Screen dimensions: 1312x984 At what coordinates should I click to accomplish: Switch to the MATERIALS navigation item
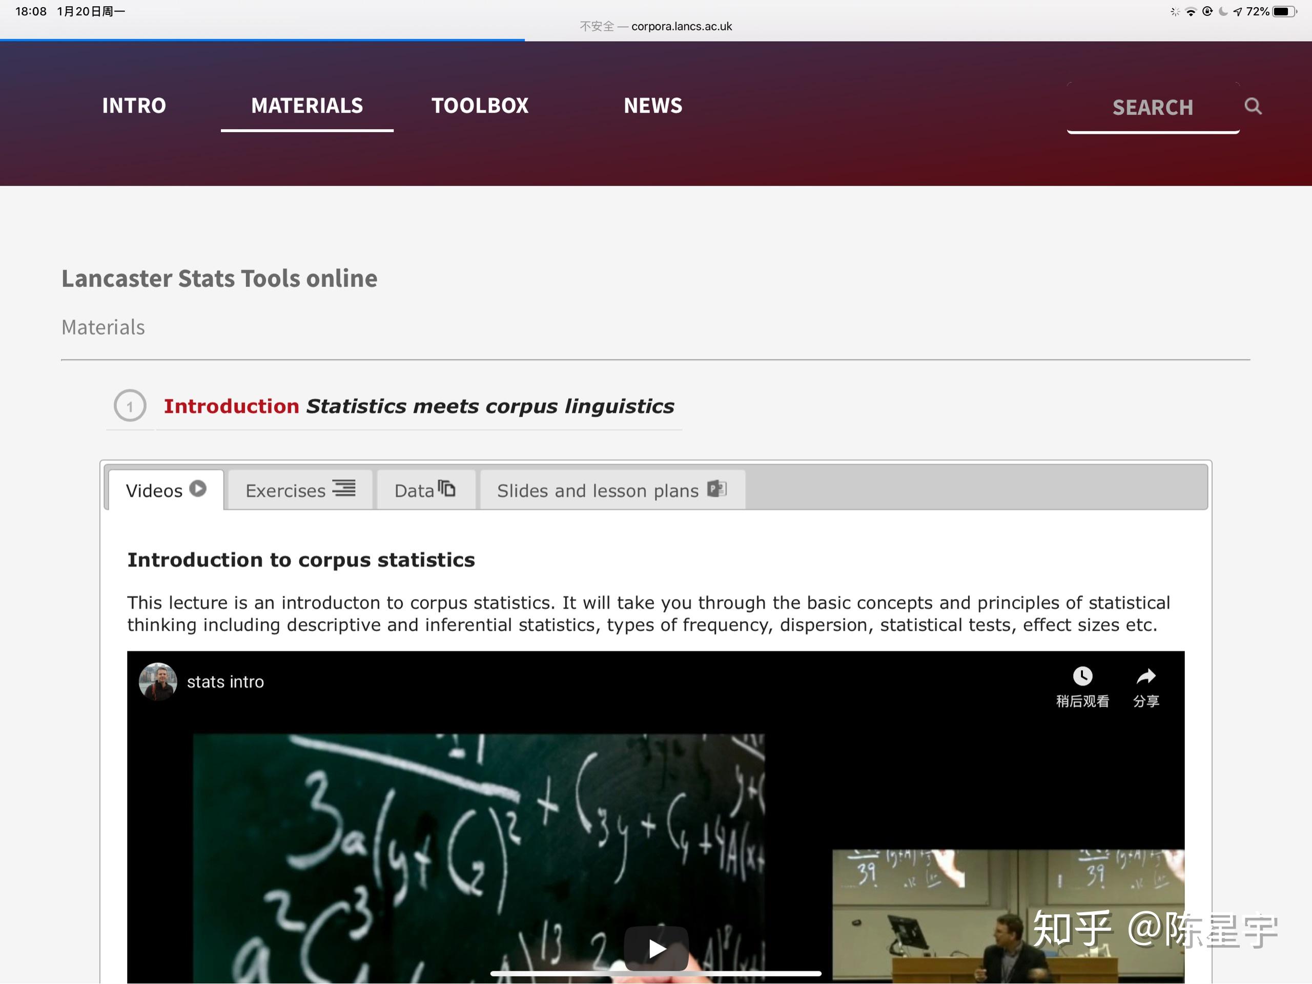[307, 105]
